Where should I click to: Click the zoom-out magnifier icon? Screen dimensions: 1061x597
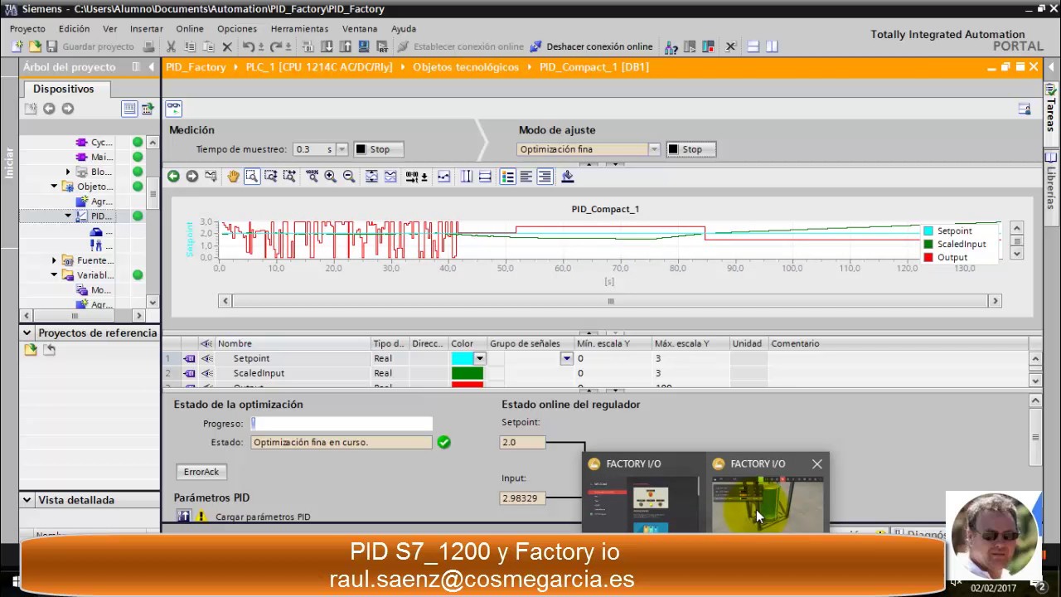[x=349, y=176]
